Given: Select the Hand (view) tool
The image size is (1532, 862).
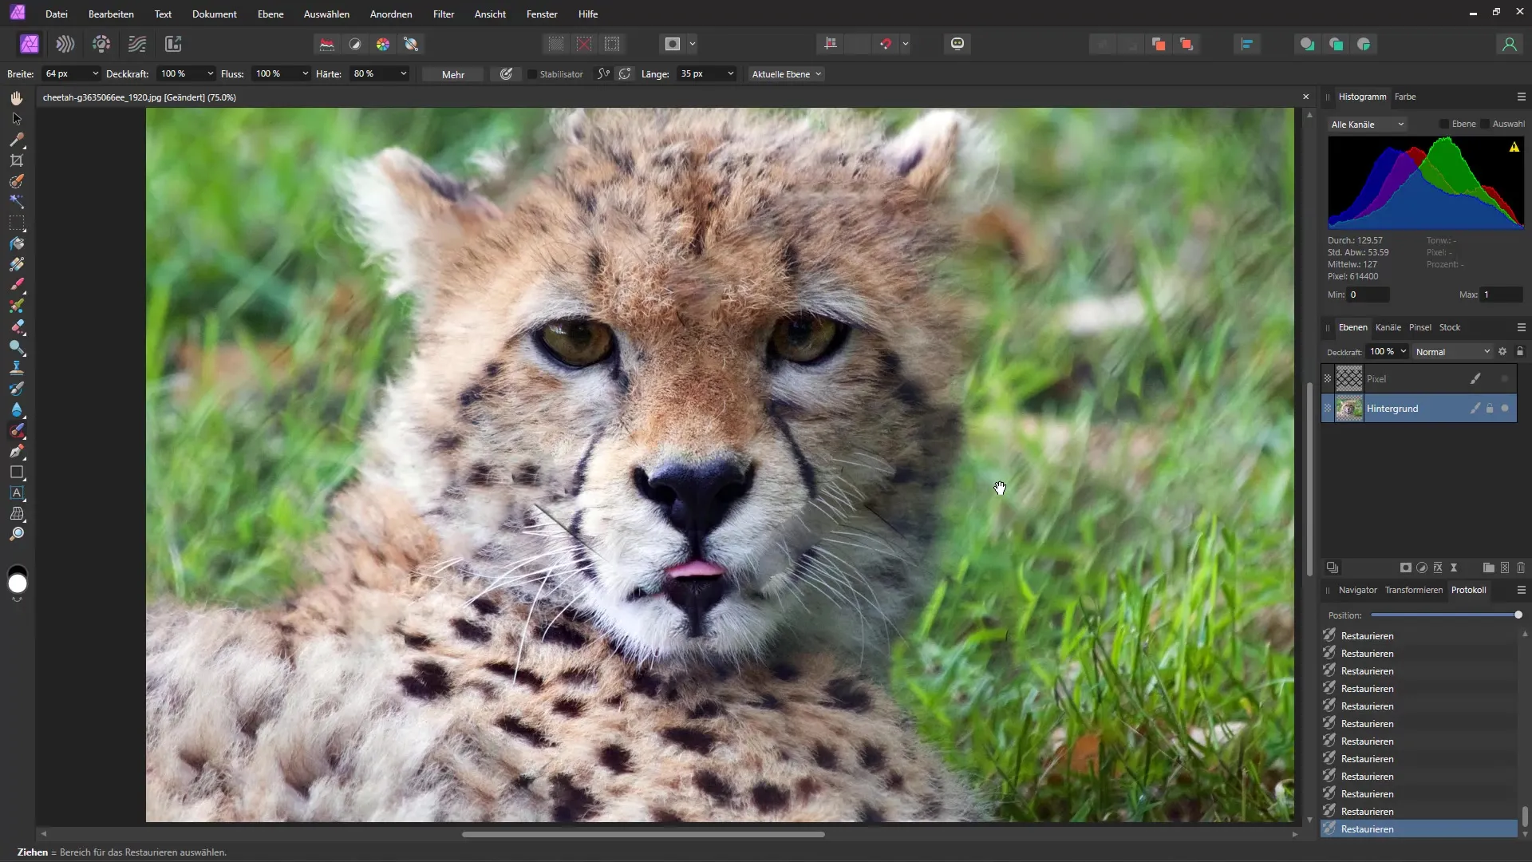Looking at the screenshot, I should (17, 98).
